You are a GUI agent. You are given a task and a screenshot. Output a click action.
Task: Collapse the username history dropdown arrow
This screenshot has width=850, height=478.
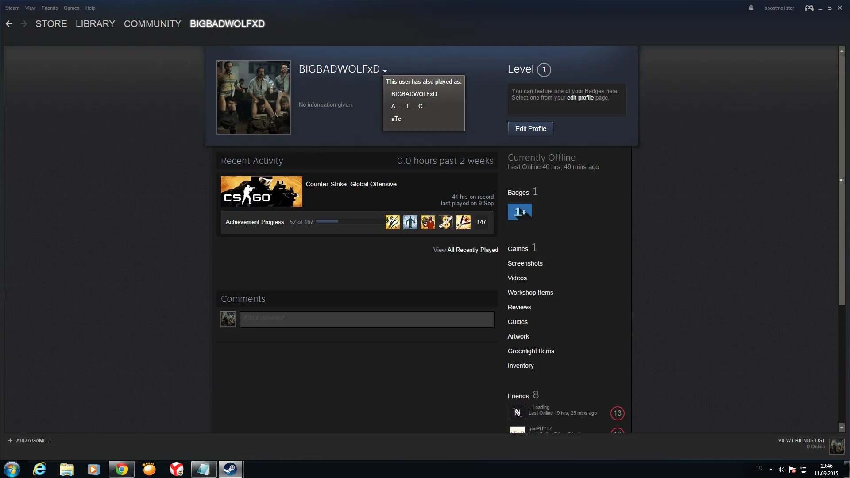click(385, 71)
